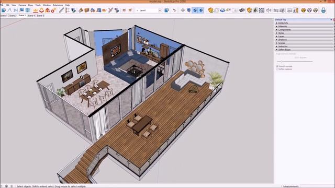
Task: Select the Scene 3 tab
Action: [22, 15]
